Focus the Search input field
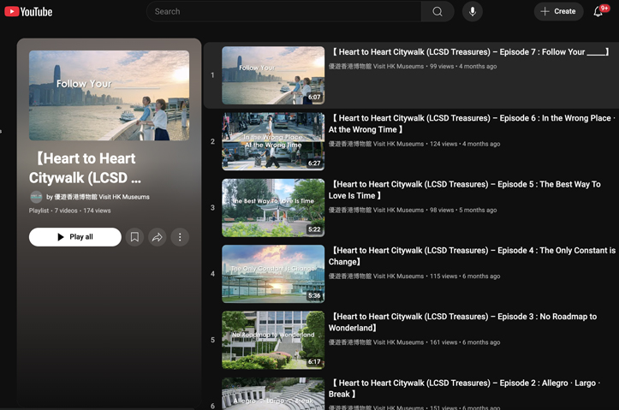The width and height of the screenshot is (619, 410). [x=283, y=11]
